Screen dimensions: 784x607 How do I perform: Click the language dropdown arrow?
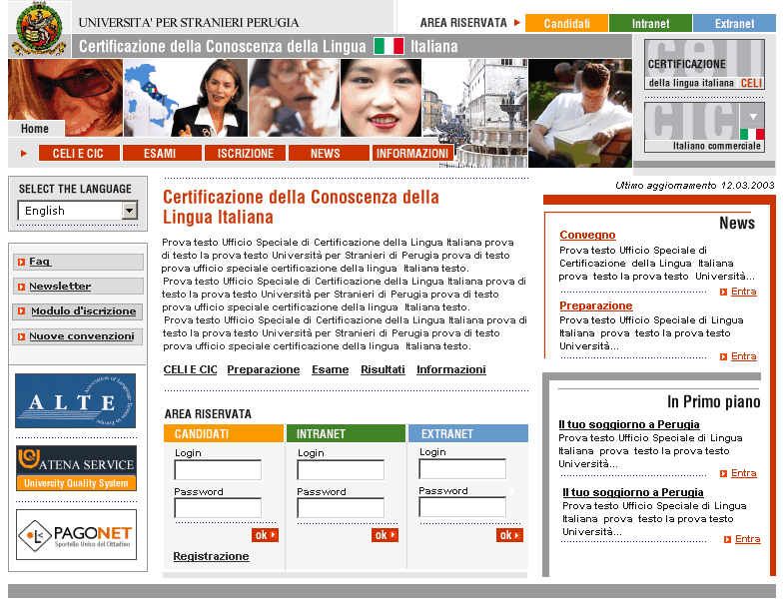tap(130, 211)
